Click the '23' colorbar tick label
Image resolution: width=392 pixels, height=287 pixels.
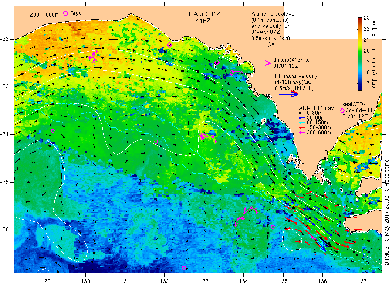(x=366, y=18)
